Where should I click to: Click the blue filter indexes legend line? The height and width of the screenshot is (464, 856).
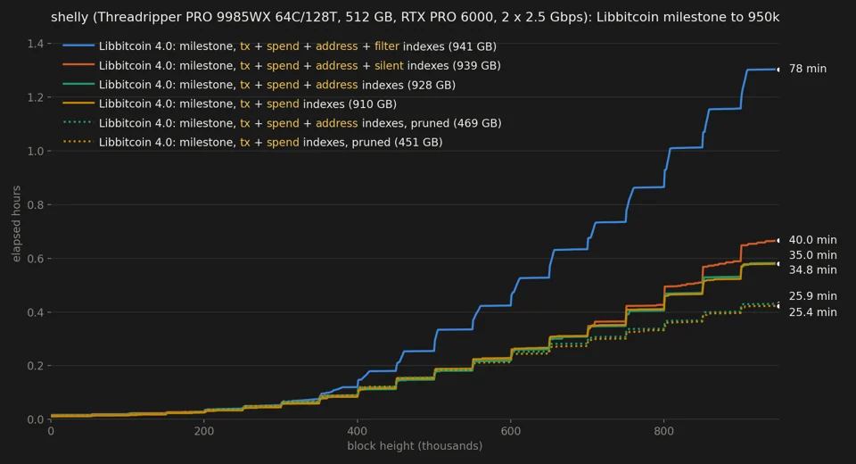pos(78,46)
